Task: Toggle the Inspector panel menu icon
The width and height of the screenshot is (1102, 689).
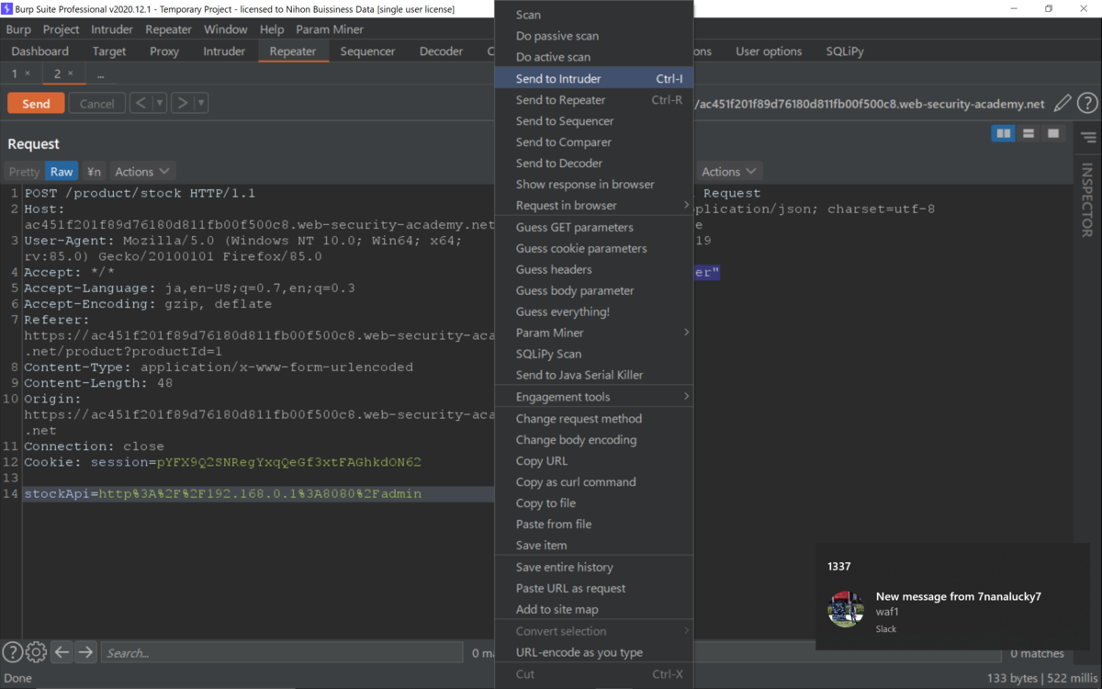Action: pyautogui.click(x=1088, y=138)
